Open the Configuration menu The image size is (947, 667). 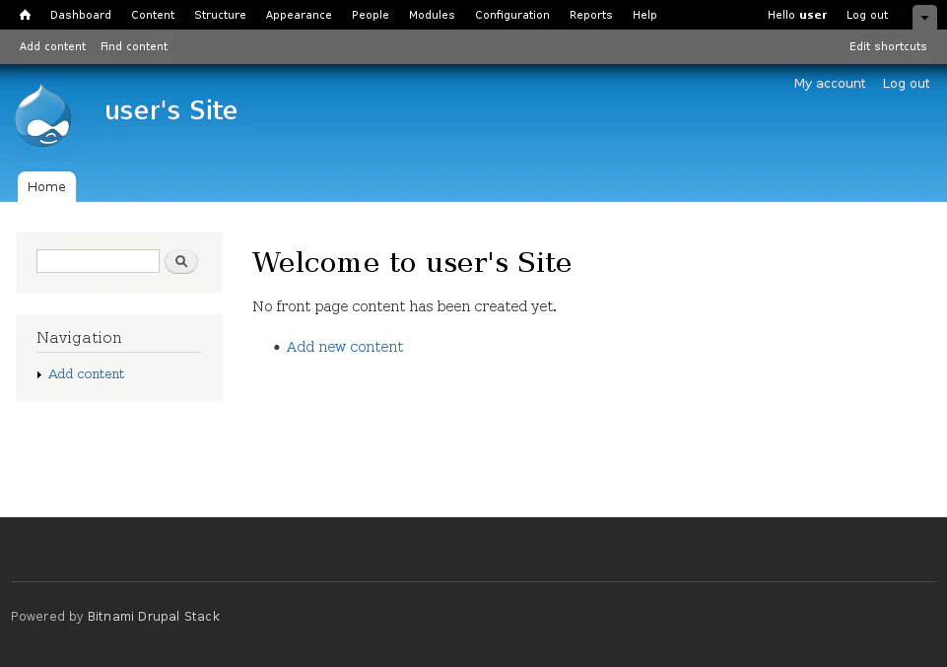click(x=512, y=15)
